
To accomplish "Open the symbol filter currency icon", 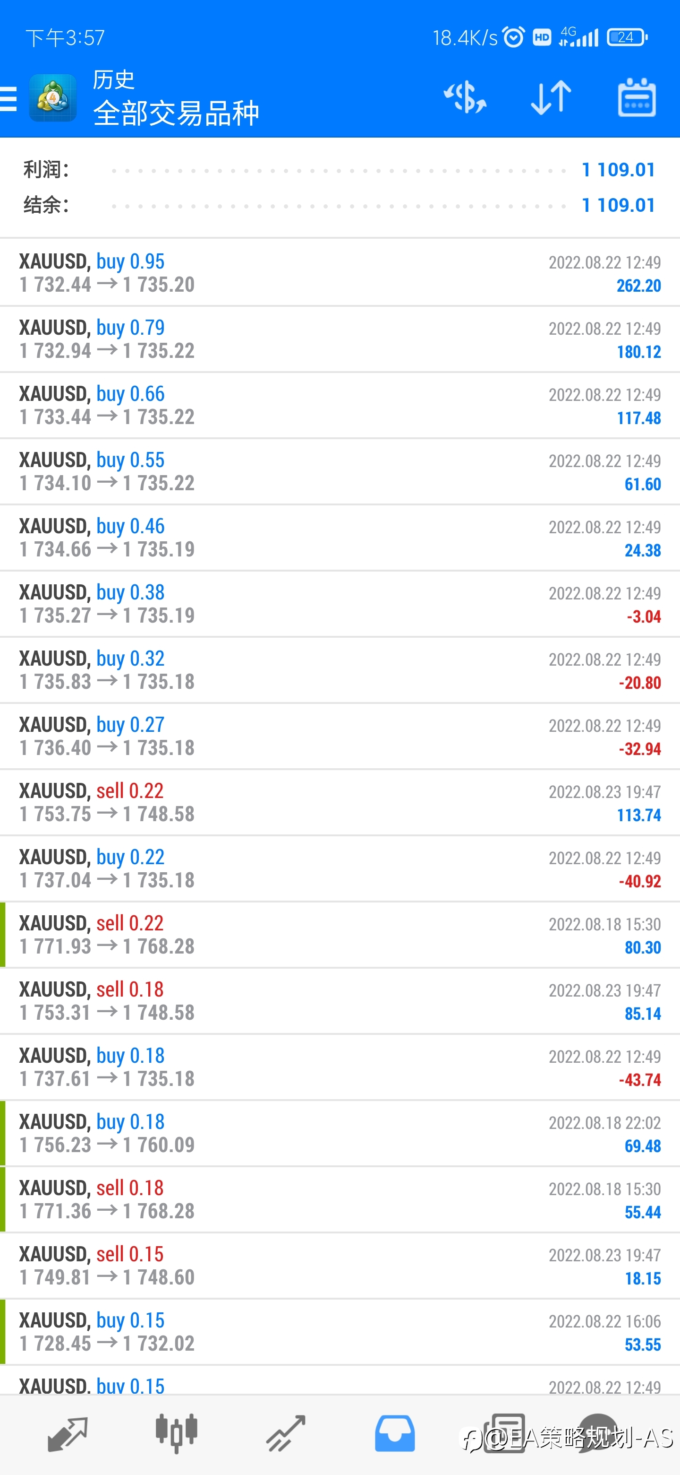I will (466, 97).
